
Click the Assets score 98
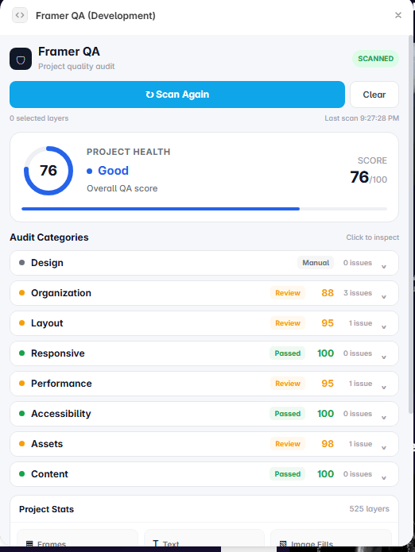click(x=328, y=444)
